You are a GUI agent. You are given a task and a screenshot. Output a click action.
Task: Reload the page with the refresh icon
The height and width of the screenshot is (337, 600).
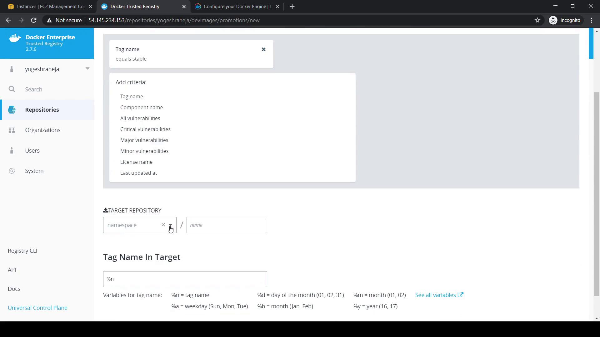(x=34, y=20)
